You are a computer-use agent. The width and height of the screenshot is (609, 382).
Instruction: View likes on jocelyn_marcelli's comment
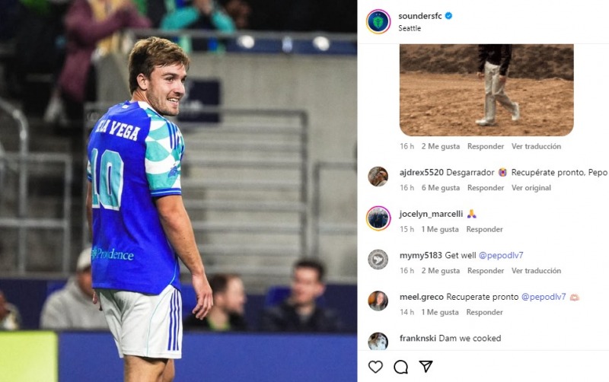[x=440, y=229]
